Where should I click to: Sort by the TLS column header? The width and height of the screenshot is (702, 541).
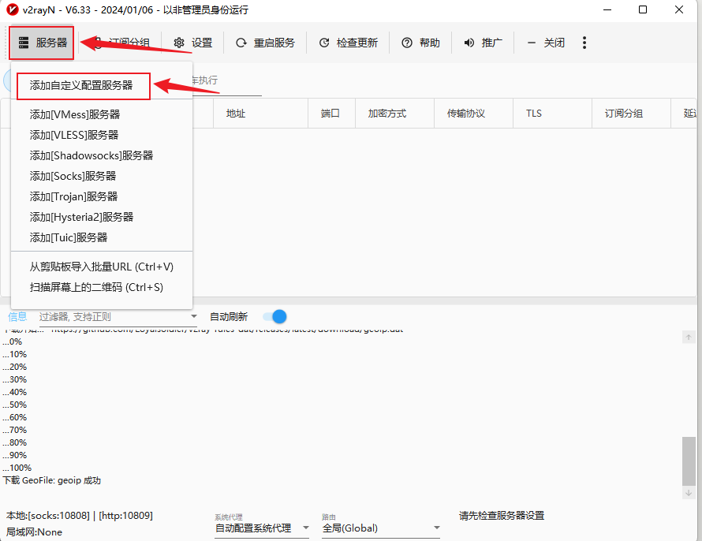pyautogui.click(x=552, y=114)
